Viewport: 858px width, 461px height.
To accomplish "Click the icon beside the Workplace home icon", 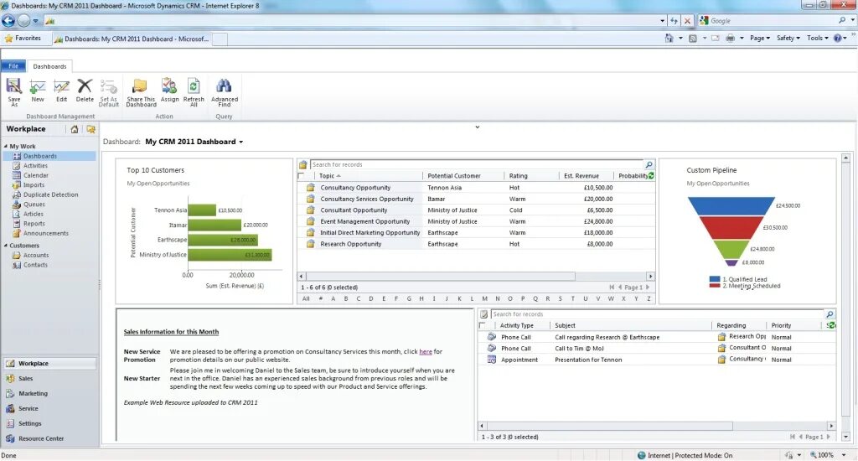I will (x=90, y=129).
